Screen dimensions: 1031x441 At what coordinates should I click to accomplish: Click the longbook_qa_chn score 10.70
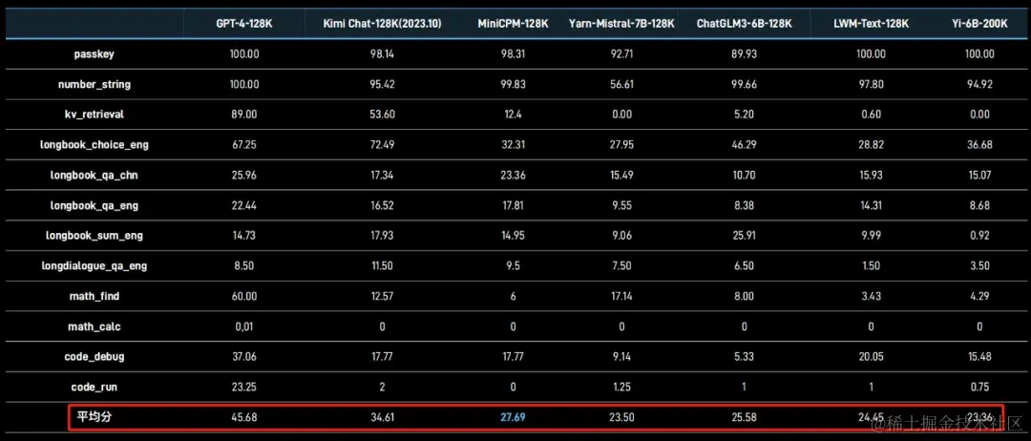[x=745, y=176]
